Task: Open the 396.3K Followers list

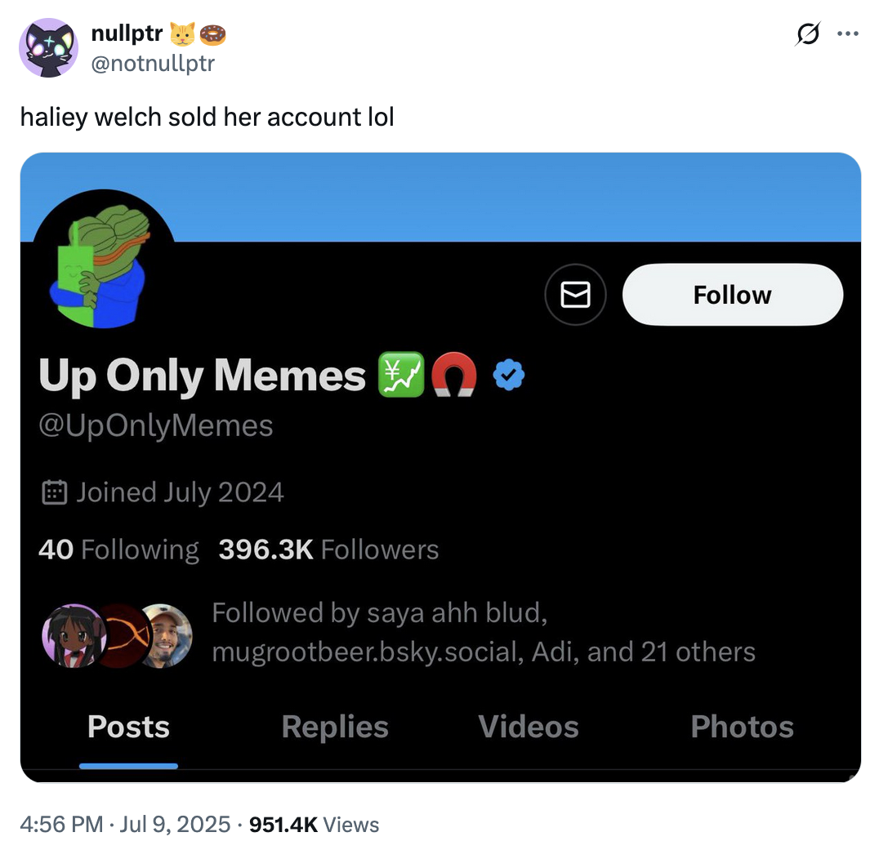Action: click(328, 550)
